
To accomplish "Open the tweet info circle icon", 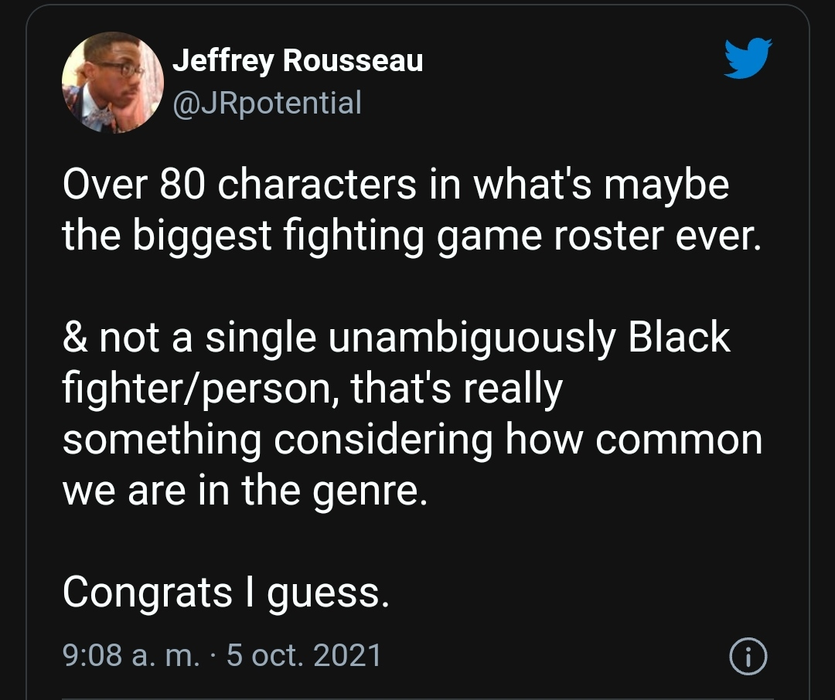I will 748,656.
